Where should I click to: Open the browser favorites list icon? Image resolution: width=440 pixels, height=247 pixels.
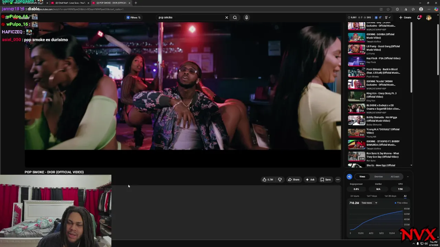click(413, 9)
